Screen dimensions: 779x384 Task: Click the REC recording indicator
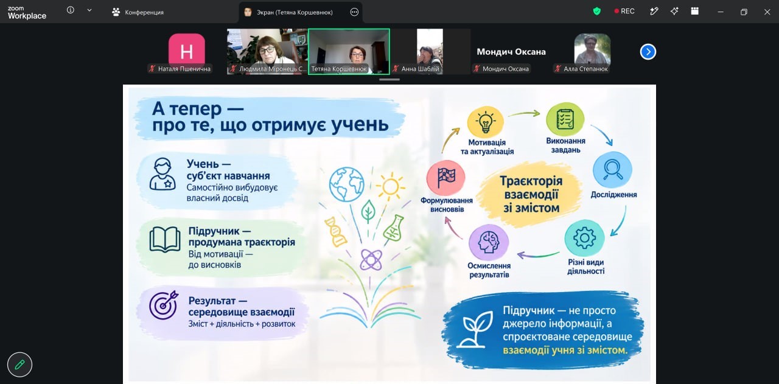tap(624, 11)
